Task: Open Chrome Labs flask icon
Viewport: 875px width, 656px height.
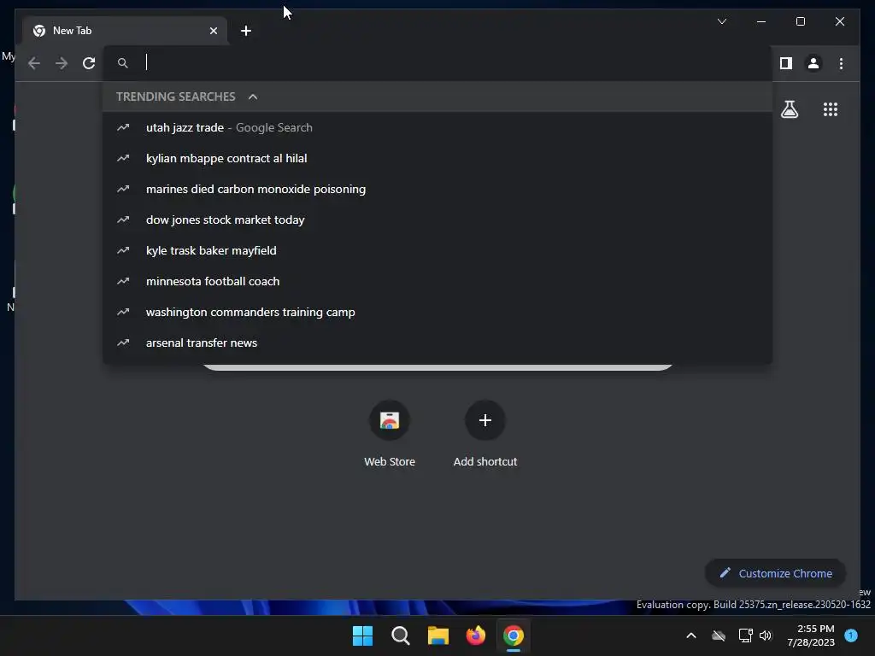Action: pos(789,109)
